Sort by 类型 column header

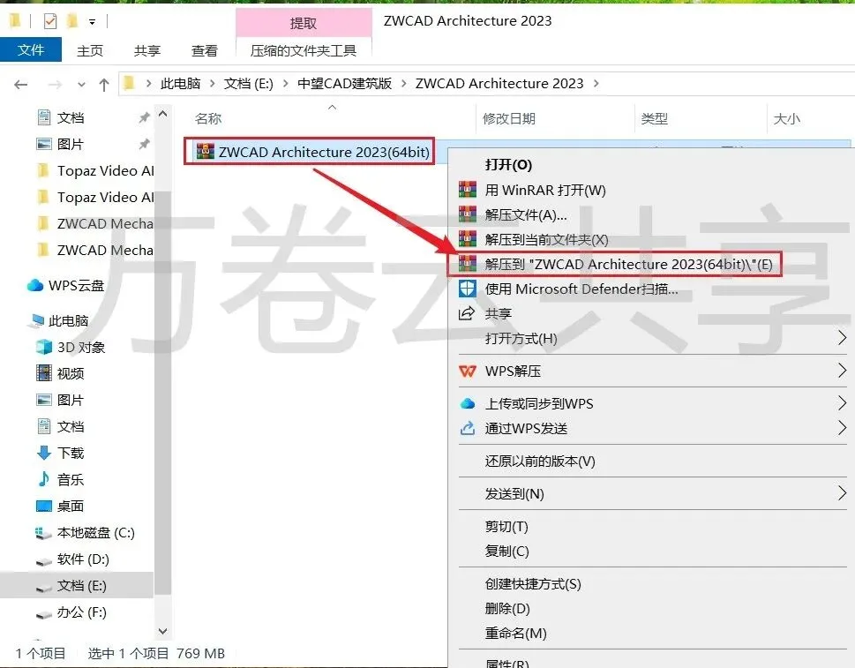[x=655, y=118]
